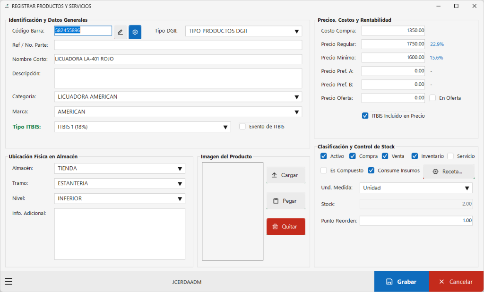Uncheck the Inventario checkbox
Image resolution: width=484 pixels, height=292 pixels.
point(415,156)
